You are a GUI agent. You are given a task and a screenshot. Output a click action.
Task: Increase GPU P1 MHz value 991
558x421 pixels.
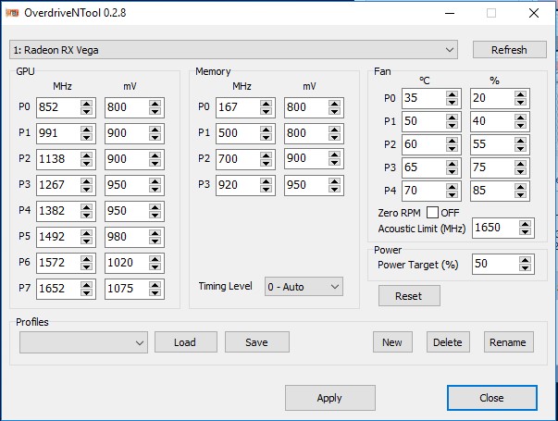coord(86,130)
